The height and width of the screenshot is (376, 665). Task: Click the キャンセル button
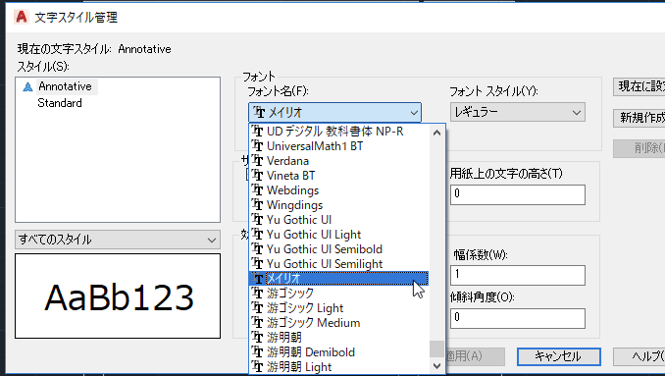pyautogui.click(x=558, y=356)
